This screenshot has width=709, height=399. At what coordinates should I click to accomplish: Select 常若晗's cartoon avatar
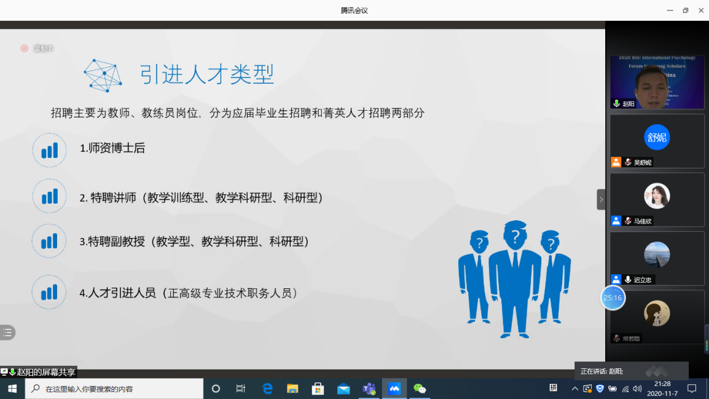[657, 313]
